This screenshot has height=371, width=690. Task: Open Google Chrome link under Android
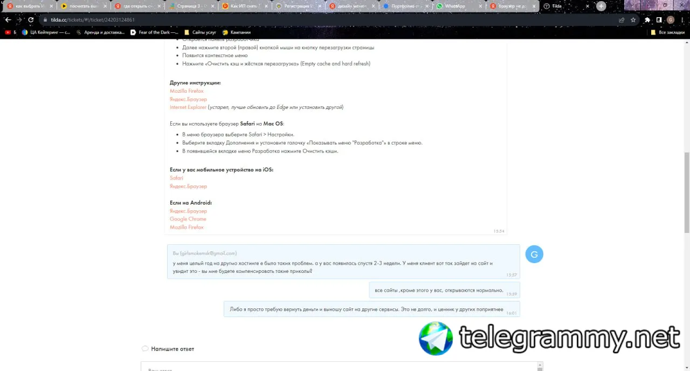[x=188, y=219]
